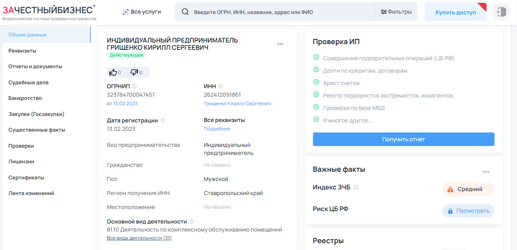Click the search magnifier icon
Screen dimensions: 517x250
click(x=185, y=12)
